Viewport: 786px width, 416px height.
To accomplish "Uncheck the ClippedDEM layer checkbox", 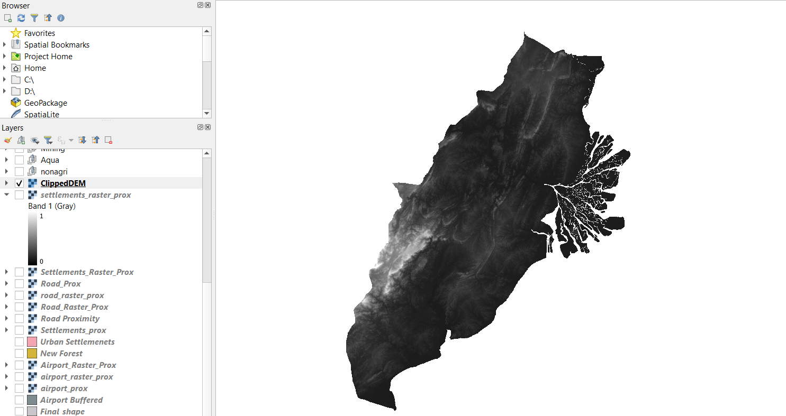I will pyautogui.click(x=20, y=183).
